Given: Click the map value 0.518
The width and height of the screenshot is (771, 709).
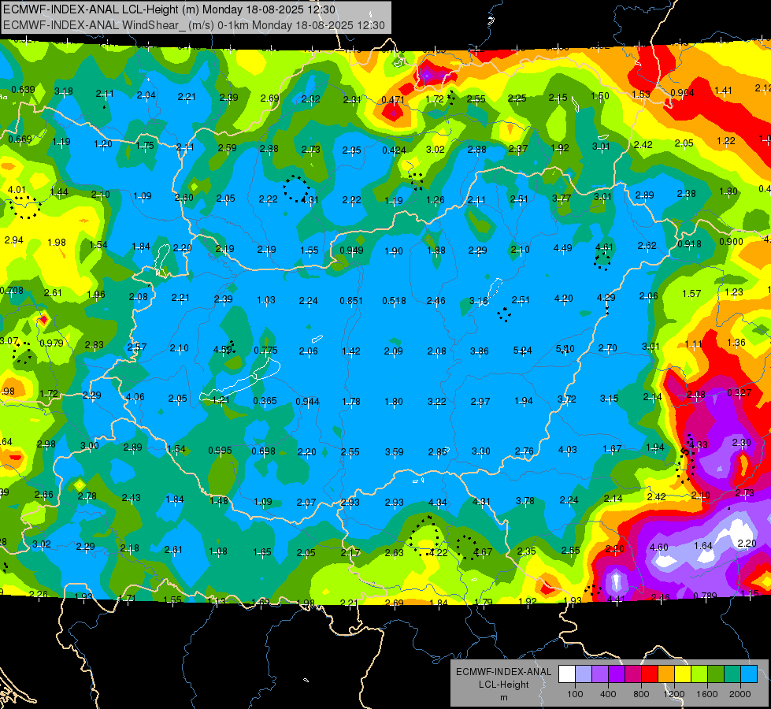Looking at the screenshot, I should tap(395, 301).
